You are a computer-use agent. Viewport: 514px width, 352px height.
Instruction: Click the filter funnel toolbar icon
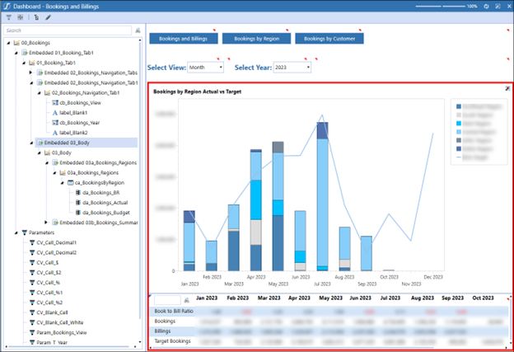click(x=8, y=17)
